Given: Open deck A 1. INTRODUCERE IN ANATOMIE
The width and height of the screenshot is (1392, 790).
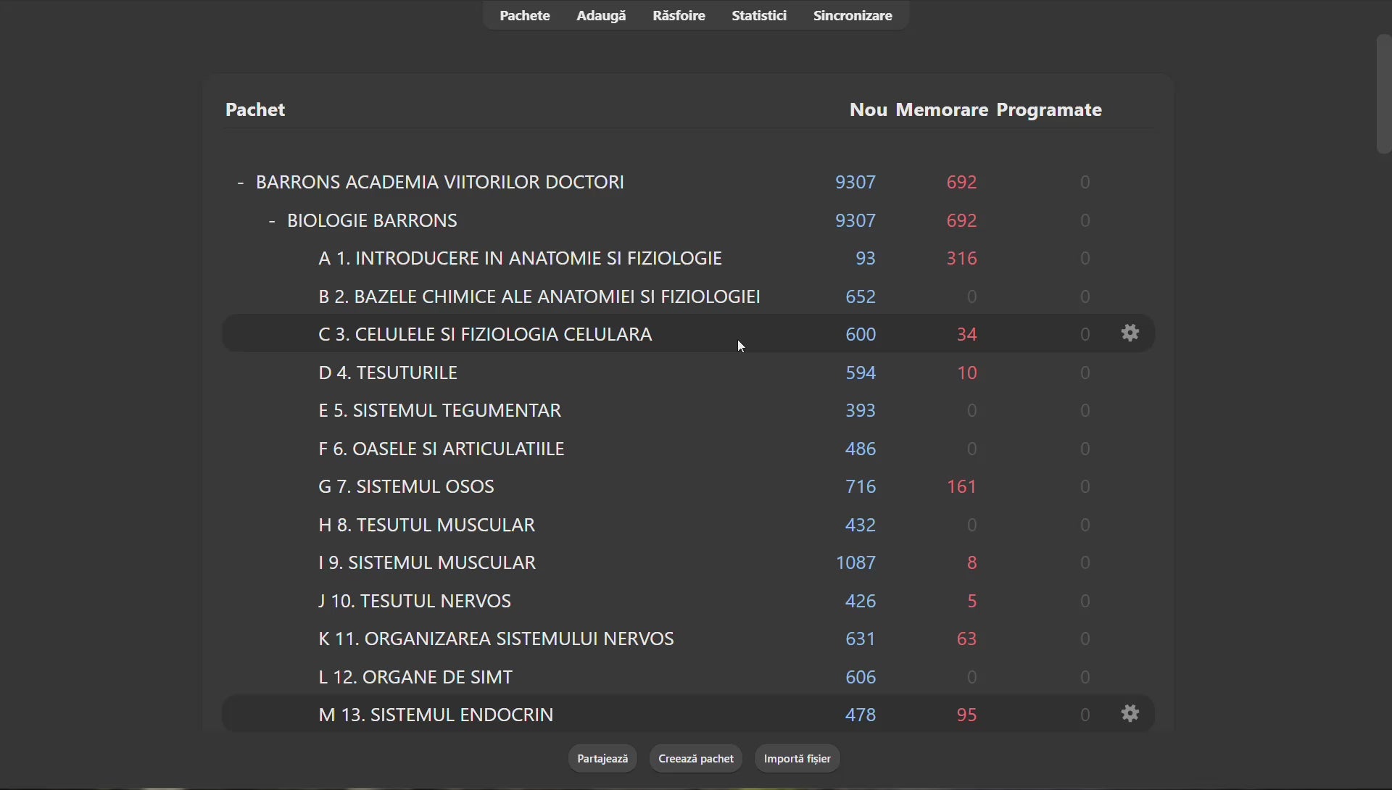Looking at the screenshot, I should [520, 259].
